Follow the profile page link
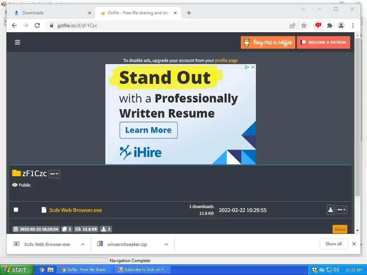 coord(227,60)
